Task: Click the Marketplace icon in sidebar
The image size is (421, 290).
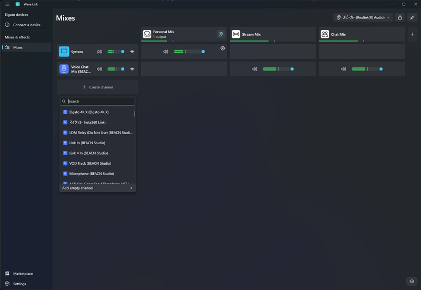Action: (7, 273)
